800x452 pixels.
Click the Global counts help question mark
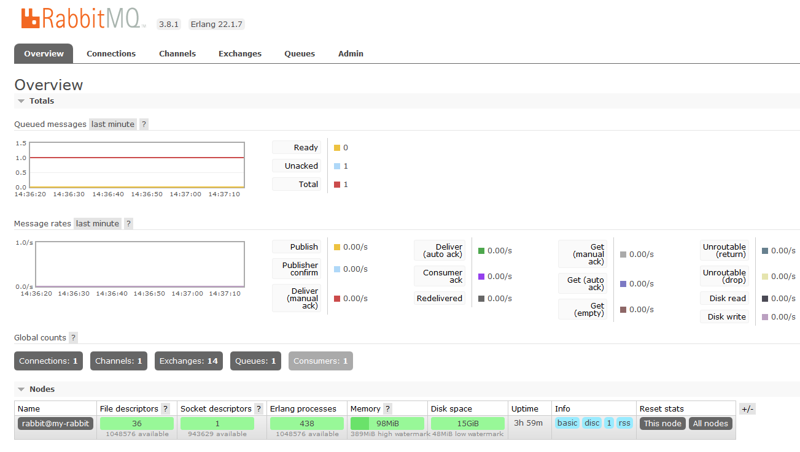(73, 337)
